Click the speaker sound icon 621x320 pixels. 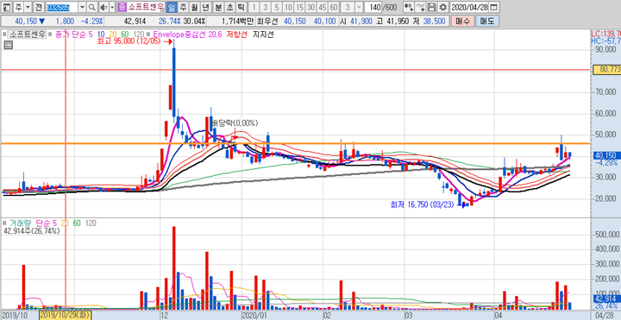coord(103,7)
